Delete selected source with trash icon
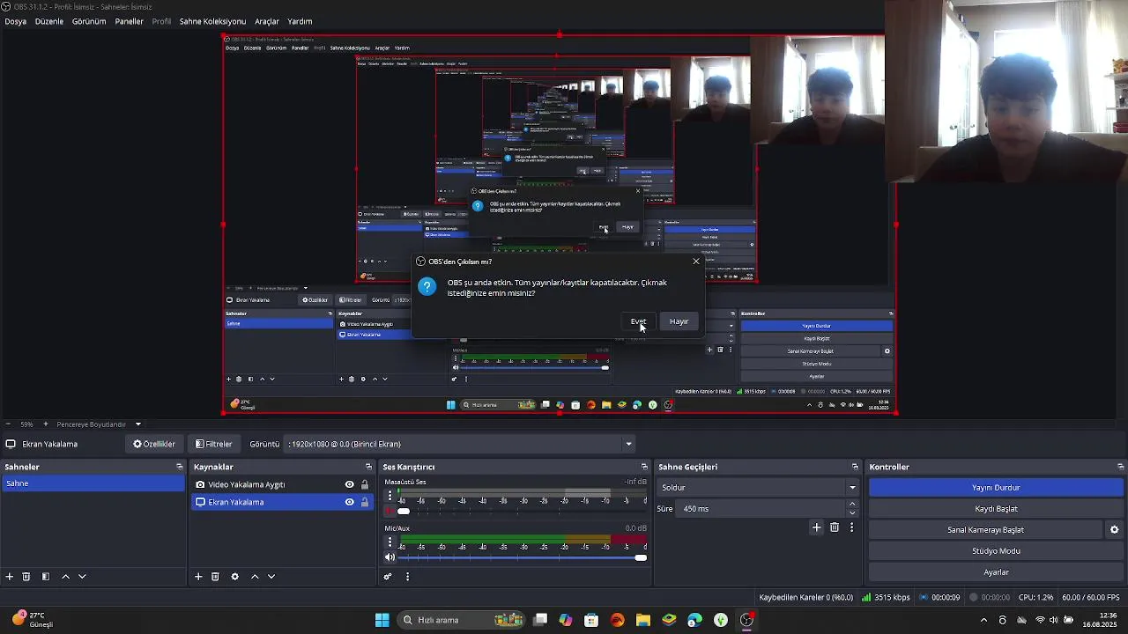 click(x=215, y=577)
